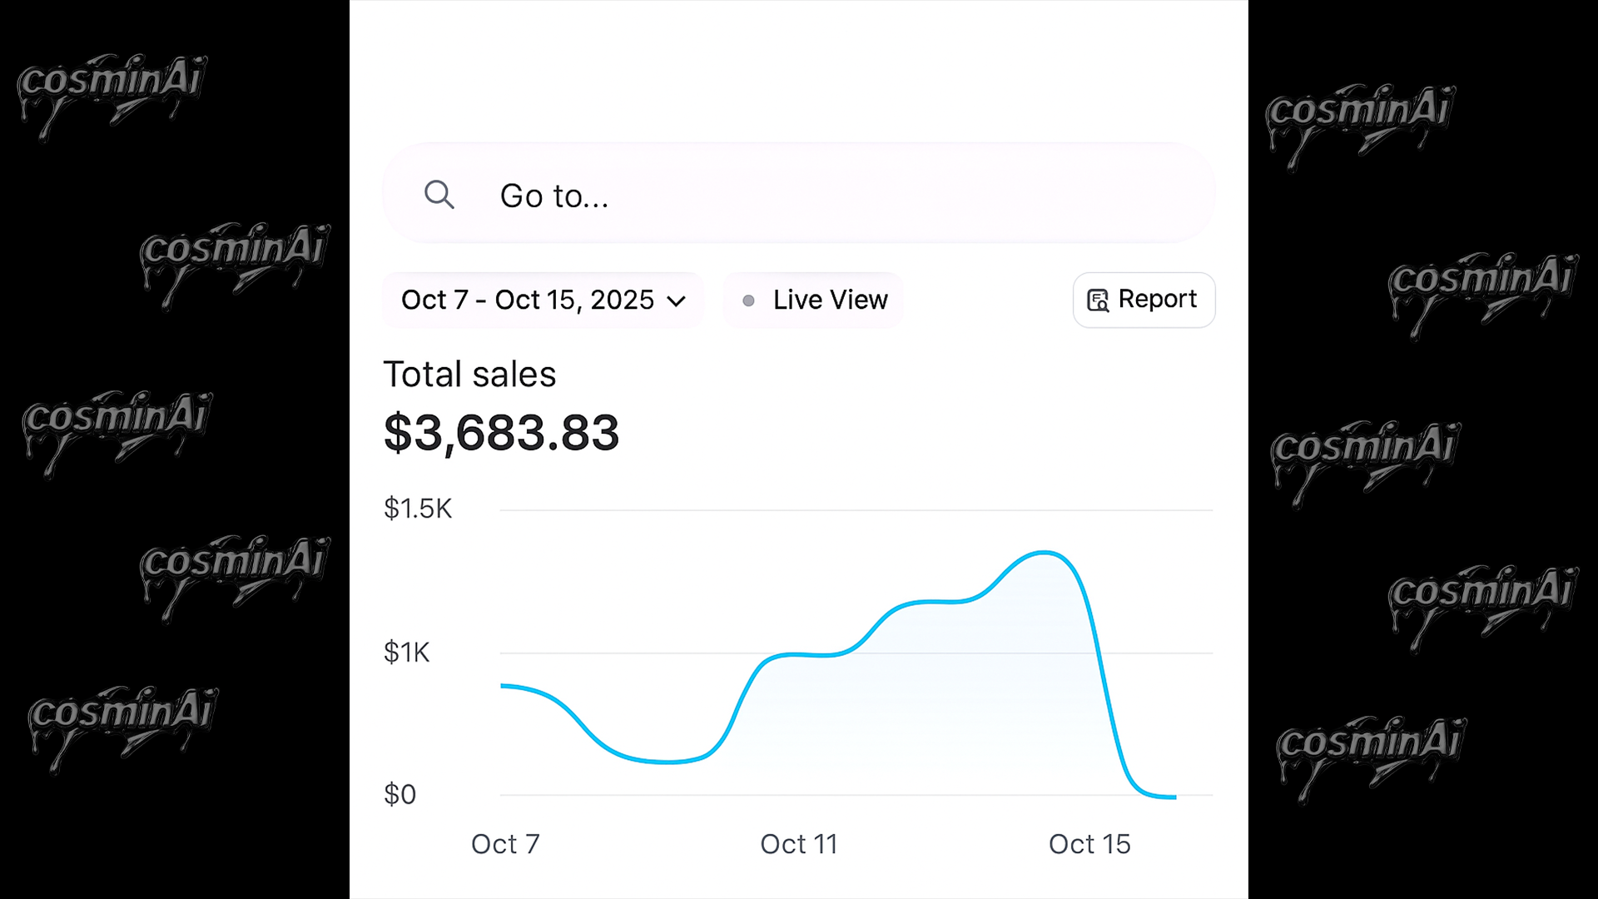Select the Oct 15 x-axis date label

point(1089,844)
